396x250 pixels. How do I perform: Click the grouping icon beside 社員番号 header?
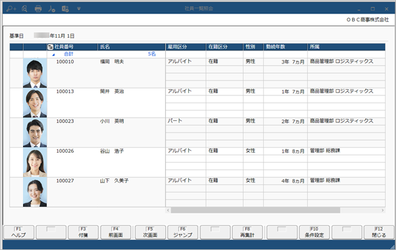tap(50, 47)
